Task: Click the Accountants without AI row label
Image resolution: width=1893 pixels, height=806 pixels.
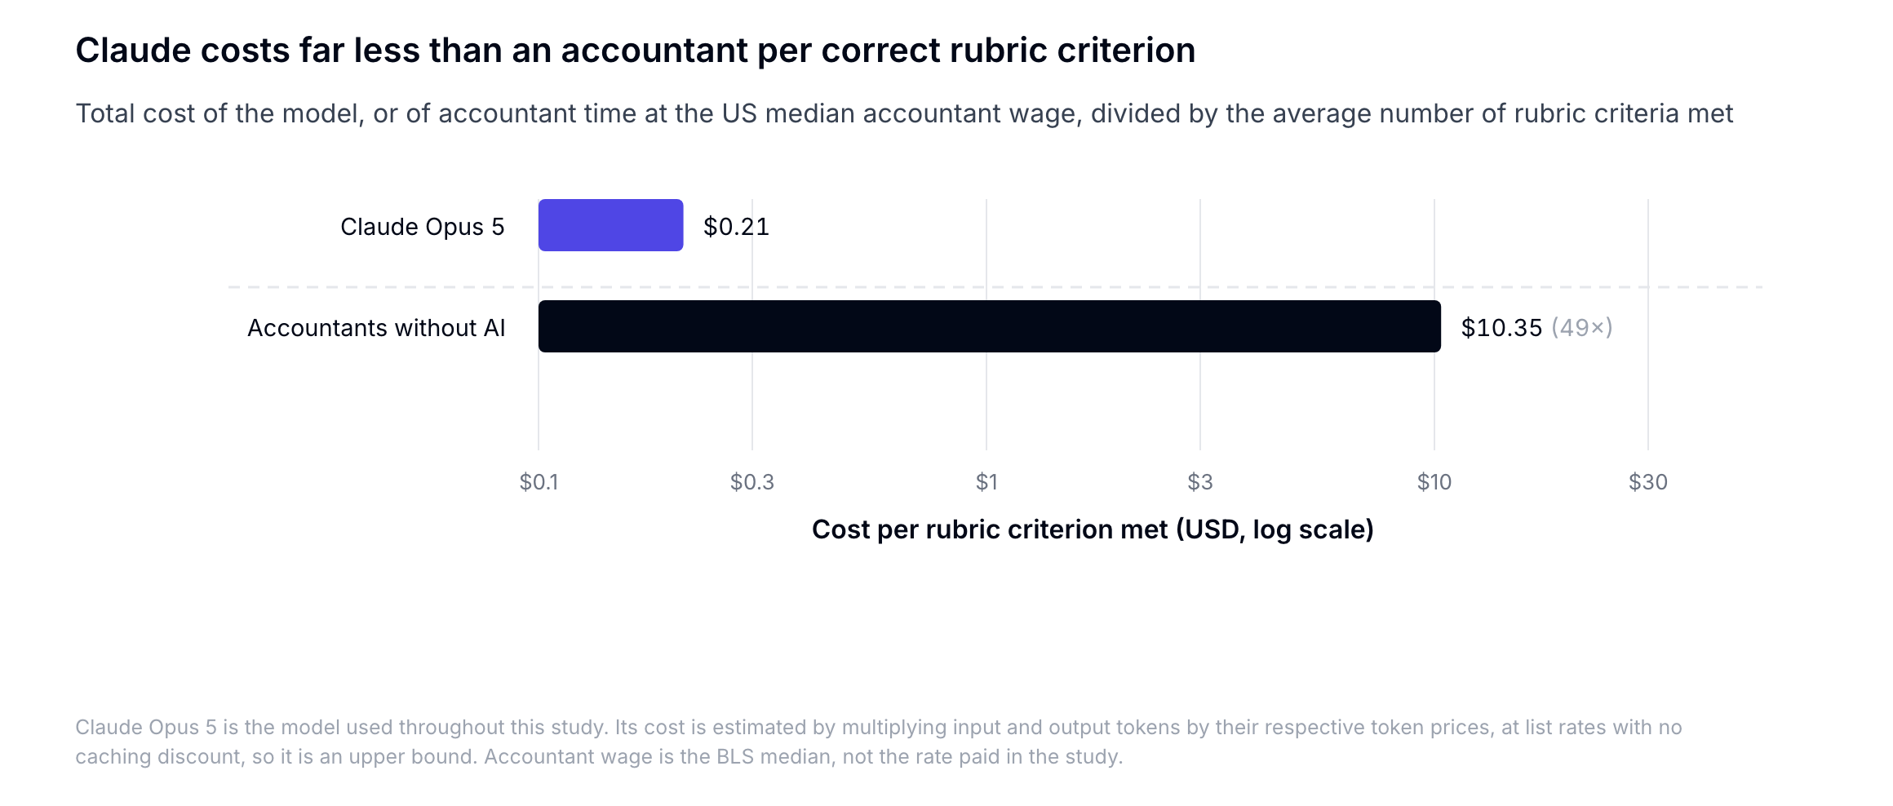Action: click(x=376, y=328)
